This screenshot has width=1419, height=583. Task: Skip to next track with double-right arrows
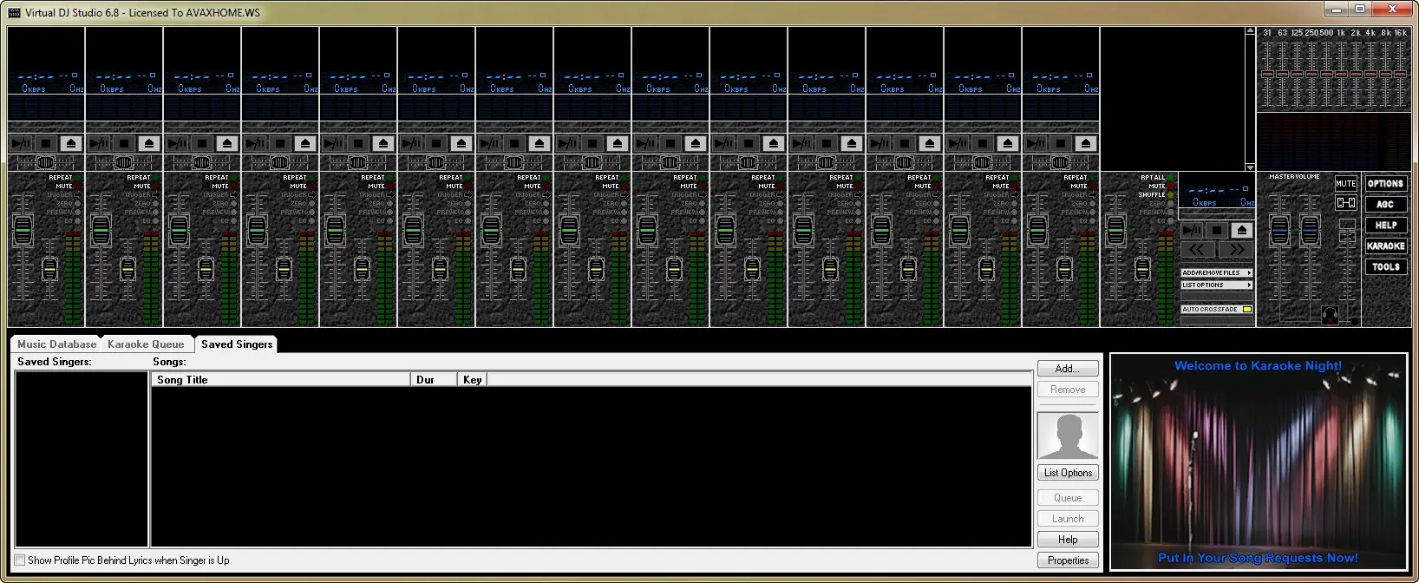[x=1236, y=249]
